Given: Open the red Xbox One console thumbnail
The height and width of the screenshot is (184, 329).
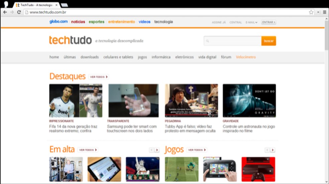Looking at the screenshot, I should [258, 169].
